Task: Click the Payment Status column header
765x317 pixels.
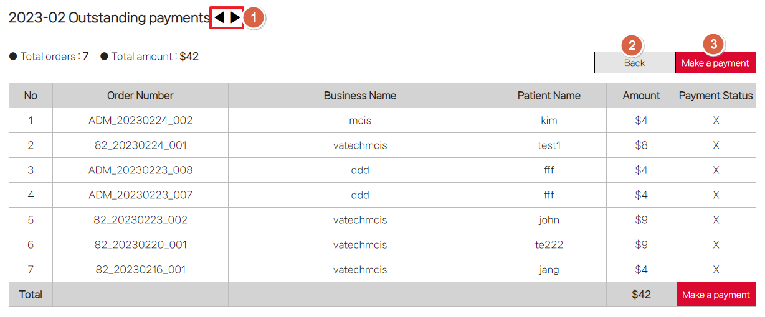Action: point(716,96)
